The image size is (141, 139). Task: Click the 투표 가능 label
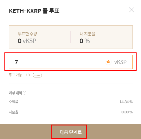pos(15,75)
